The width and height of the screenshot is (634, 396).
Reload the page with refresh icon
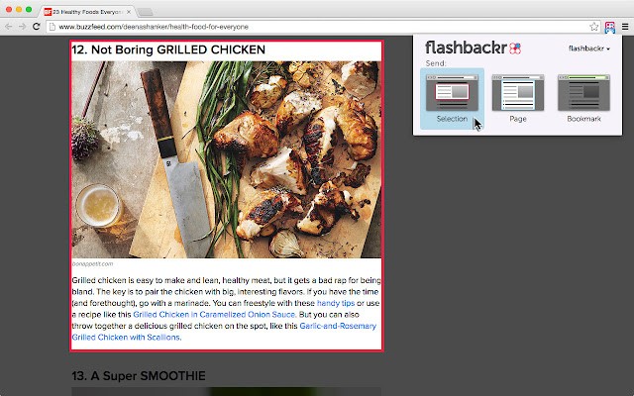coord(36,27)
